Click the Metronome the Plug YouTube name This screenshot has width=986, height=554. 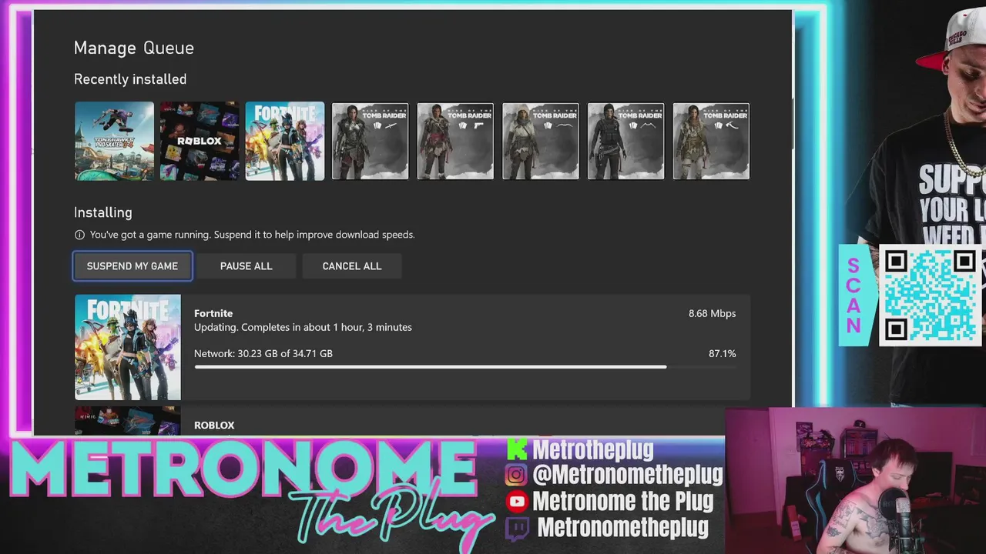pos(623,502)
